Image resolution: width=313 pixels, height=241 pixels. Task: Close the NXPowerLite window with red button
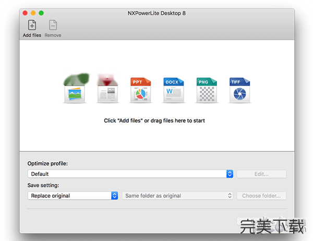(x=25, y=13)
